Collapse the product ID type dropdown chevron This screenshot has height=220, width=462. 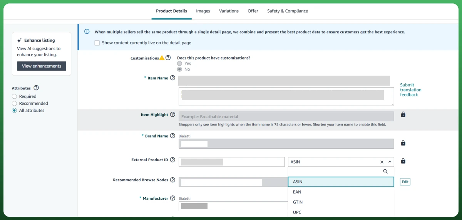[x=390, y=162]
